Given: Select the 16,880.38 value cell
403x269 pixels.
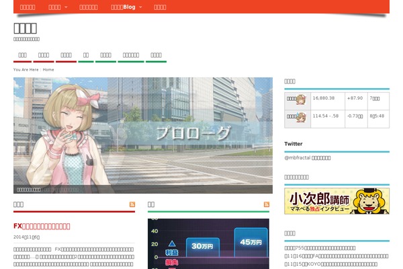Looking at the screenshot, I should click(x=328, y=101).
